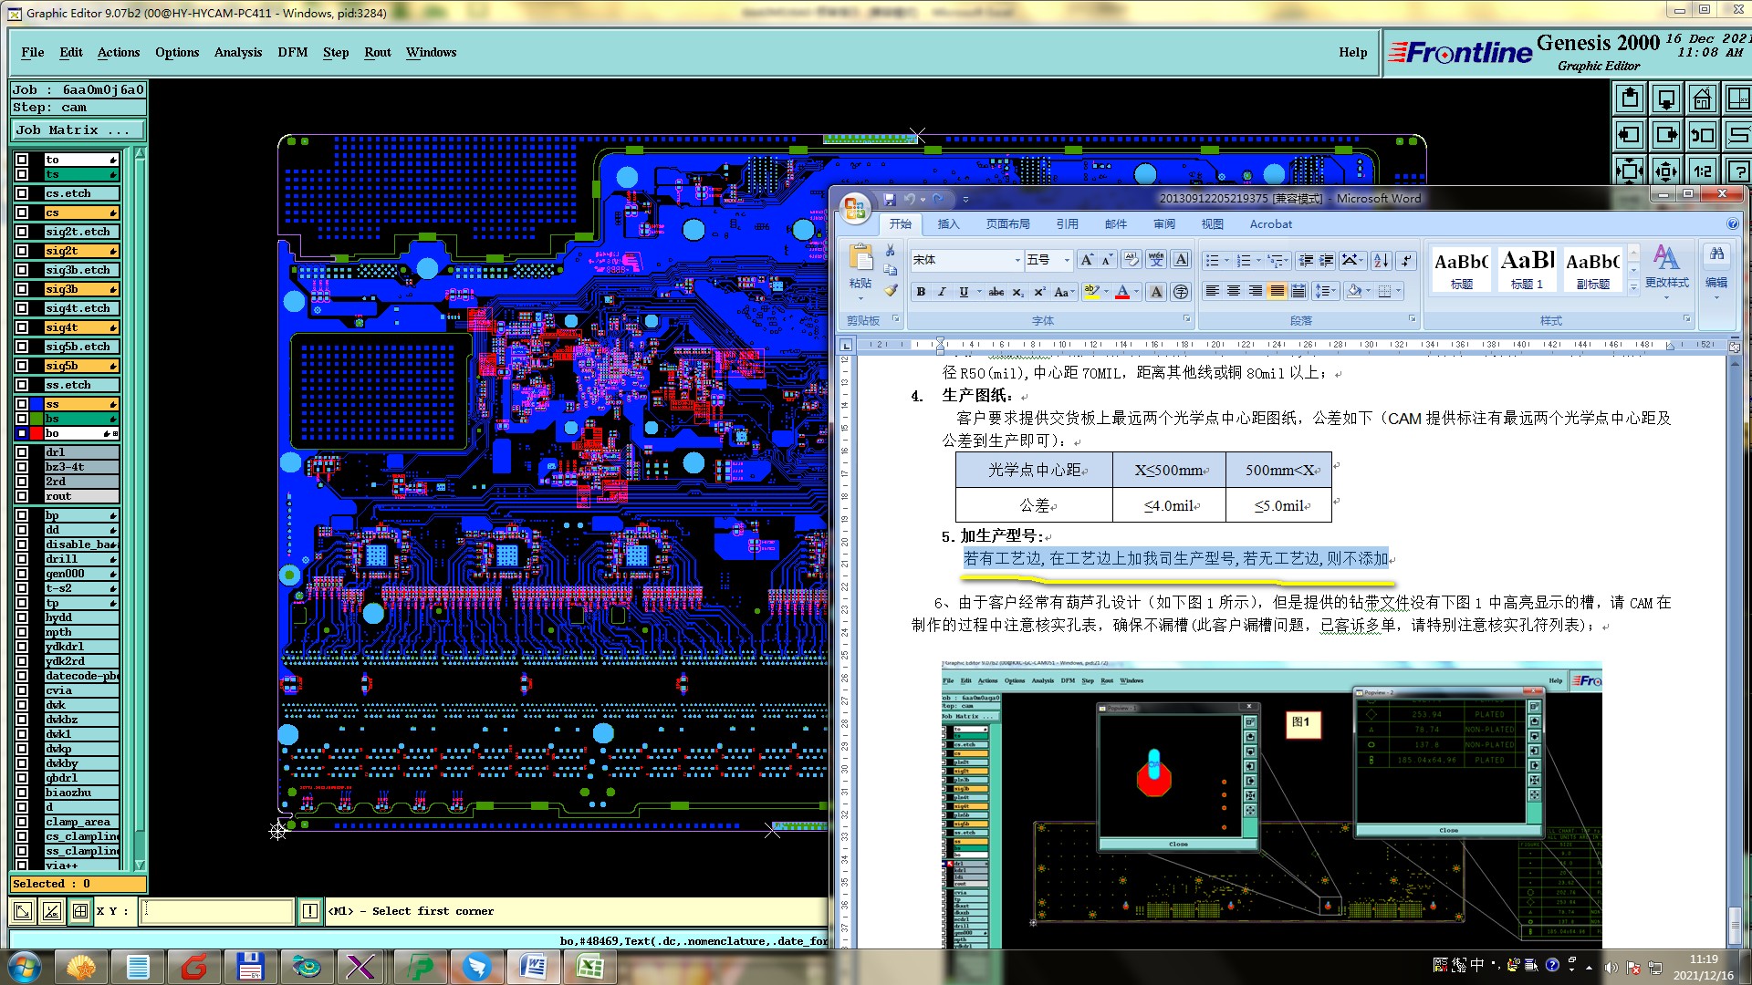
Task: Toggle bold formatting in Word ribbon
Action: [921, 292]
